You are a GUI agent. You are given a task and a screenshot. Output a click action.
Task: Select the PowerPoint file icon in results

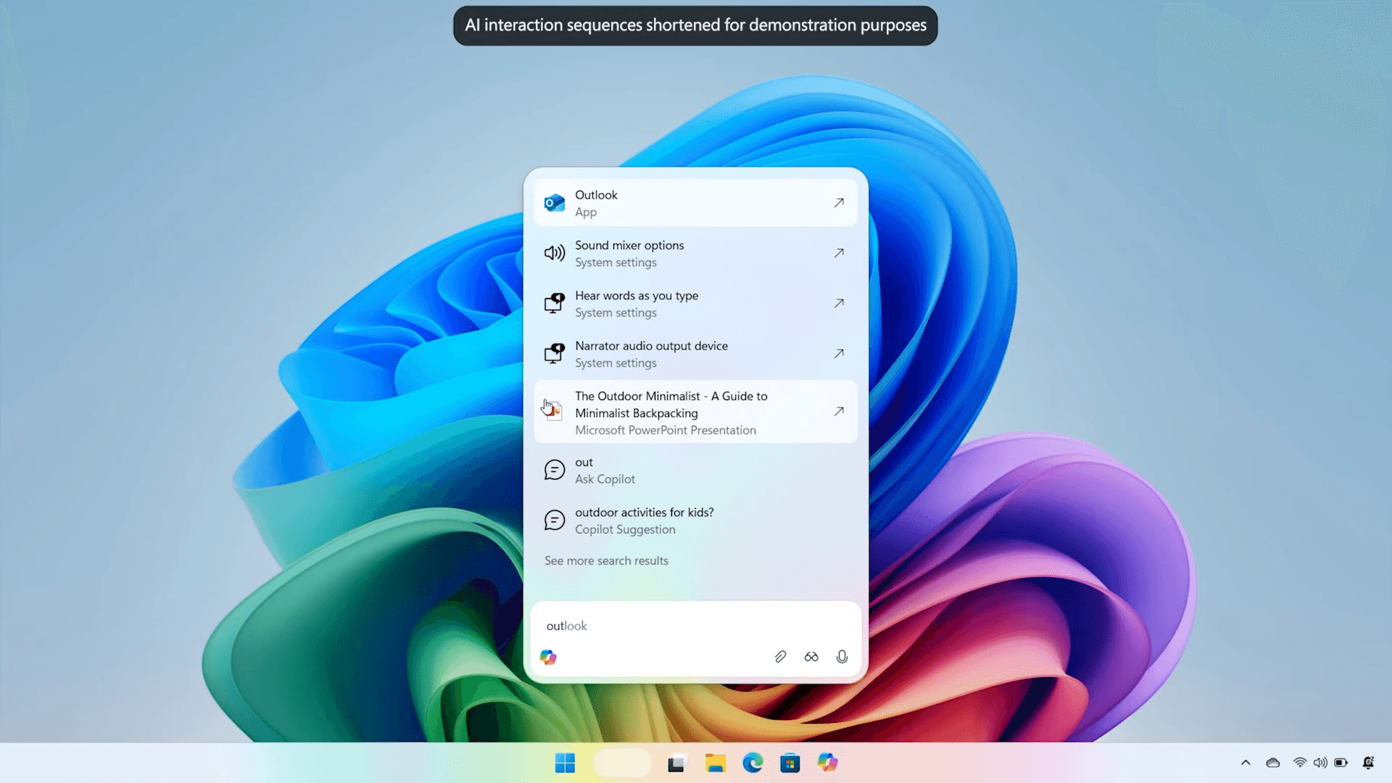[x=554, y=411]
